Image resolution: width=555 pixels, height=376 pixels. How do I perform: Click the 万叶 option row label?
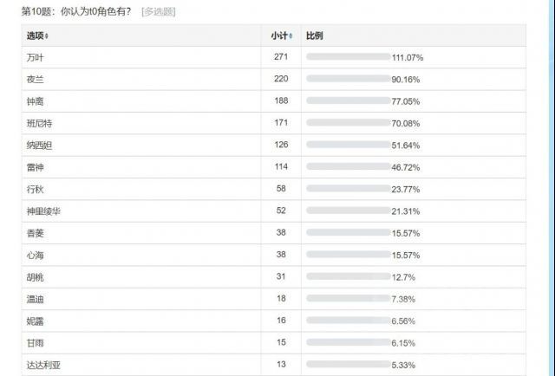(x=35, y=57)
